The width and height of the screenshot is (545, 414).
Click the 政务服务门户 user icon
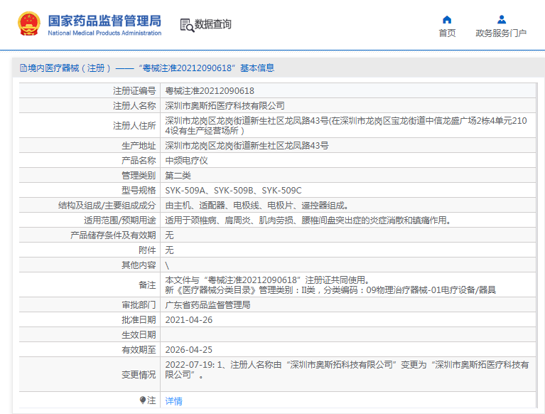point(501,19)
